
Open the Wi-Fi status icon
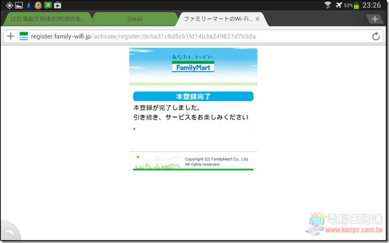328,5
